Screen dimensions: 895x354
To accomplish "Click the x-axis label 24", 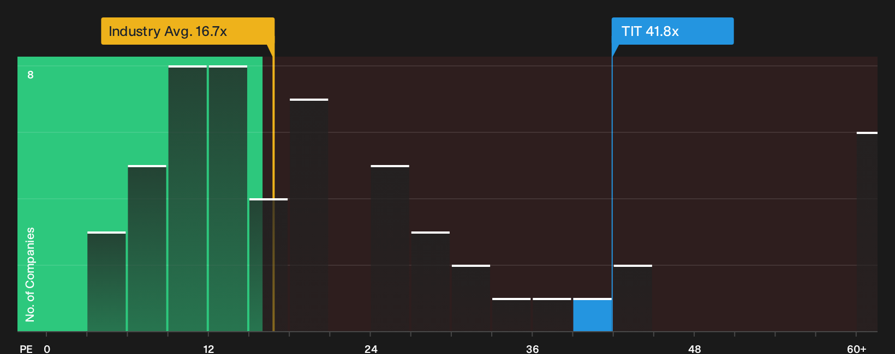I will tap(371, 349).
